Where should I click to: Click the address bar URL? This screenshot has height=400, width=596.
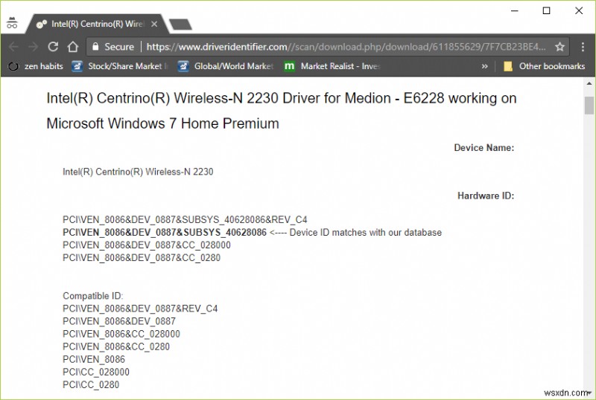(346, 47)
